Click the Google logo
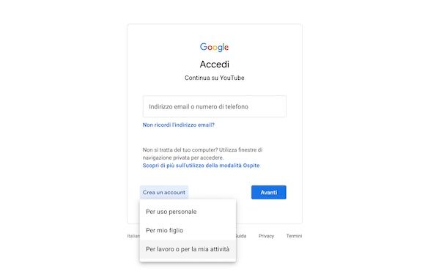This screenshot has height=277, width=447. [x=214, y=47]
